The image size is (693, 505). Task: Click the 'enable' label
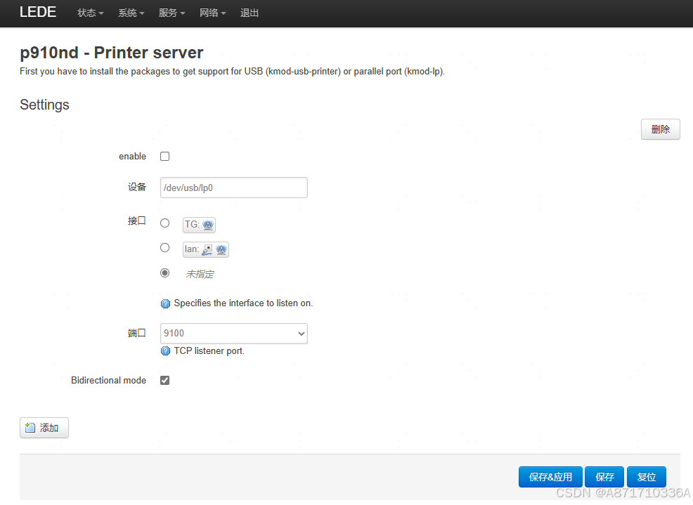click(x=132, y=157)
